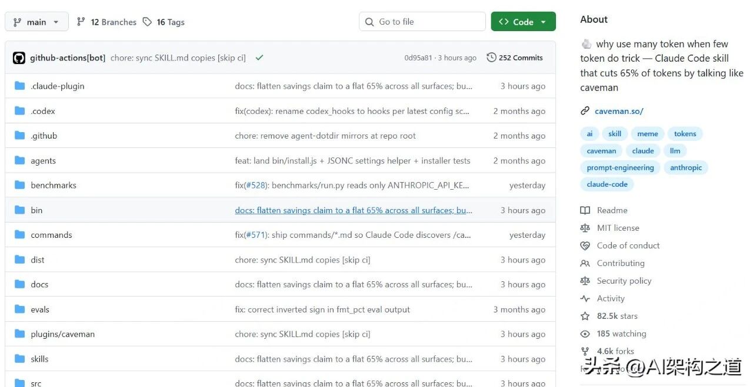Click the .github folder icon

20,135
